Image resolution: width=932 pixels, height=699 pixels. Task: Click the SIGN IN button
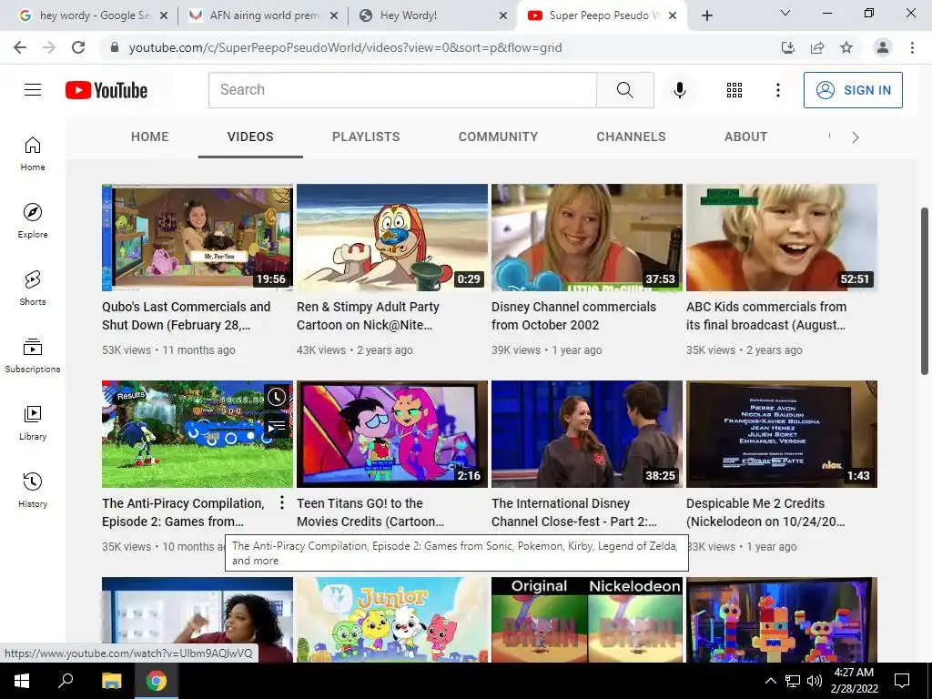click(853, 90)
